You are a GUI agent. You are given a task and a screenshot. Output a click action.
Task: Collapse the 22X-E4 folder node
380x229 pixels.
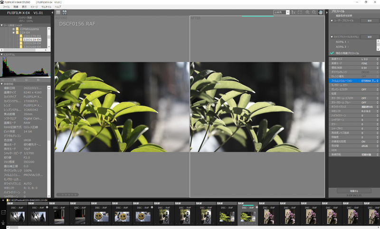[x=14, y=32]
